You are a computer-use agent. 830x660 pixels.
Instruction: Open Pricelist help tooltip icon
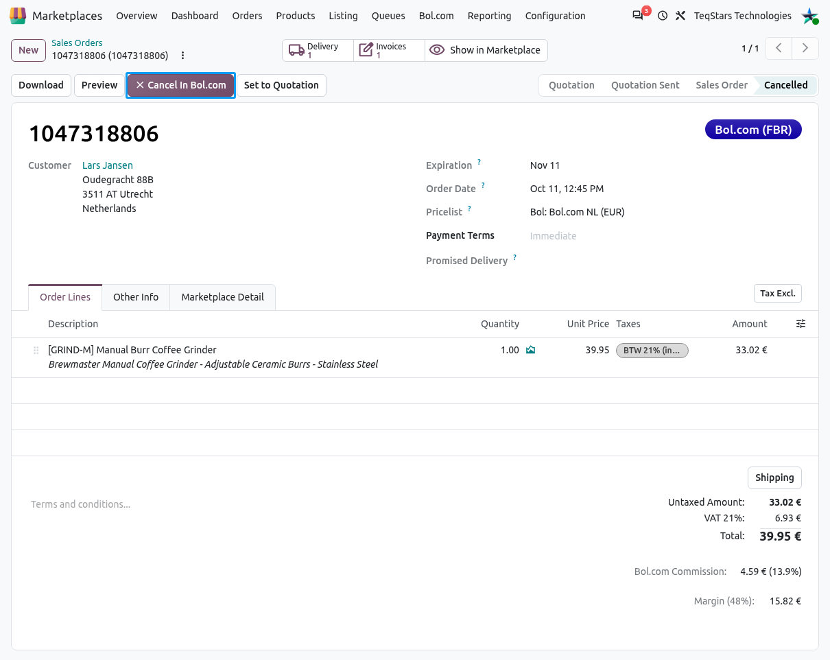pyautogui.click(x=470, y=209)
